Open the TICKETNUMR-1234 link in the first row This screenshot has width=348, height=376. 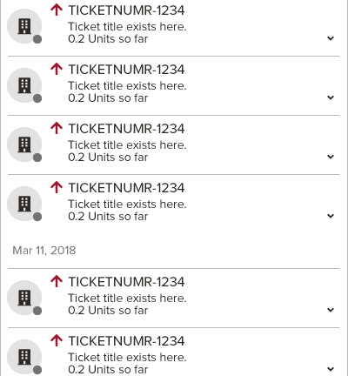pyautogui.click(x=126, y=10)
